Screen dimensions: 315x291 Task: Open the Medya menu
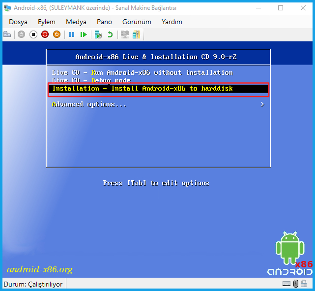[76, 22]
